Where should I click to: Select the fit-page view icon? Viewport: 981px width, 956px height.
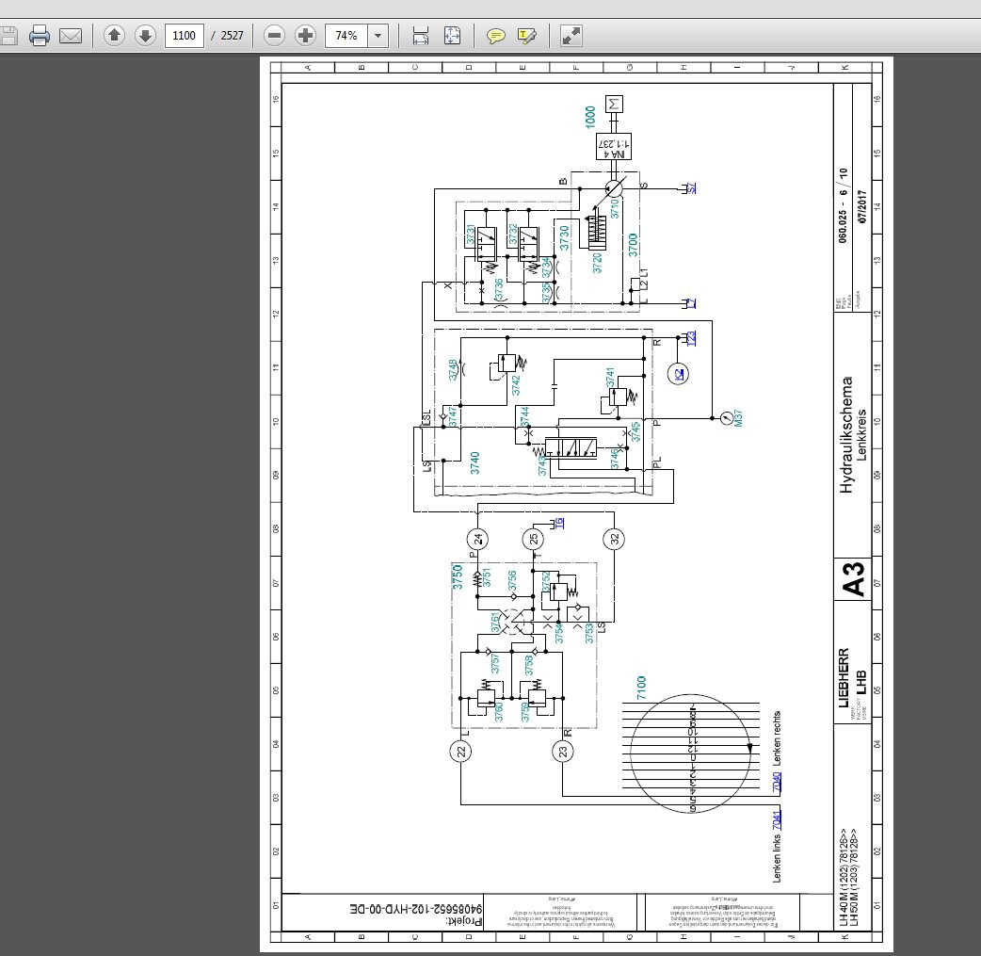tap(452, 36)
